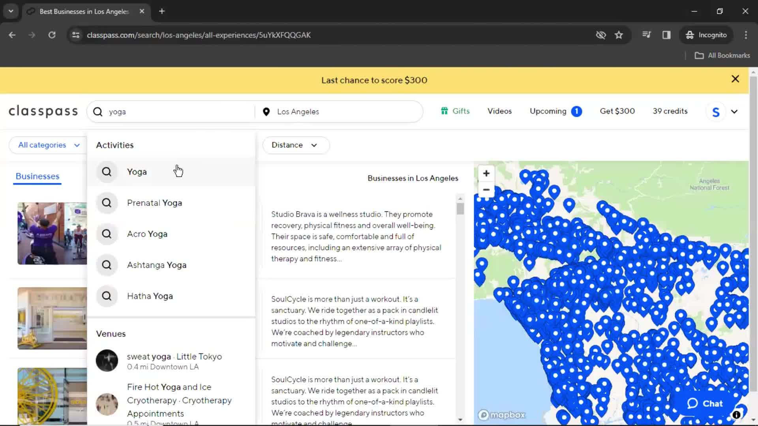Click the magnifier icon next to Acro Yoga
The image size is (758, 426).
107,234
